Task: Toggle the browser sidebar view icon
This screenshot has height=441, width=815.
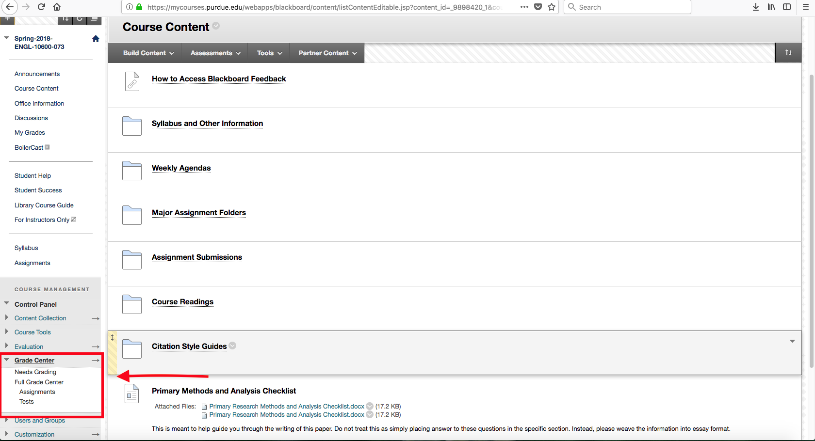Action: tap(787, 7)
